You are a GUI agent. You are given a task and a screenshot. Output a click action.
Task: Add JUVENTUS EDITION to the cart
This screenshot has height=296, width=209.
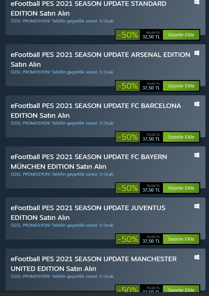pyautogui.click(x=181, y=239)
